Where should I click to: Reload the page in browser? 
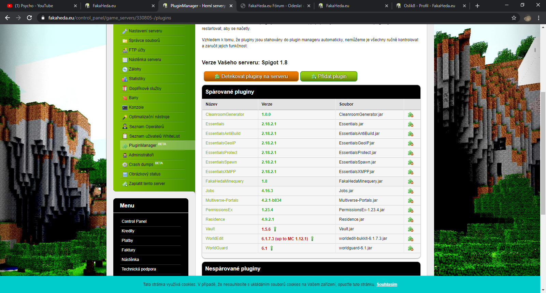[x=29, y=18]
